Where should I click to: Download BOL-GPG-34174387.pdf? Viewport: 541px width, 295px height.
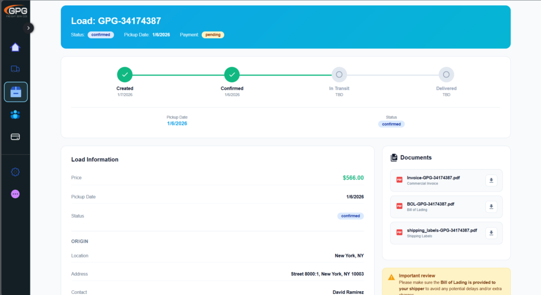(x=491, y=207)
